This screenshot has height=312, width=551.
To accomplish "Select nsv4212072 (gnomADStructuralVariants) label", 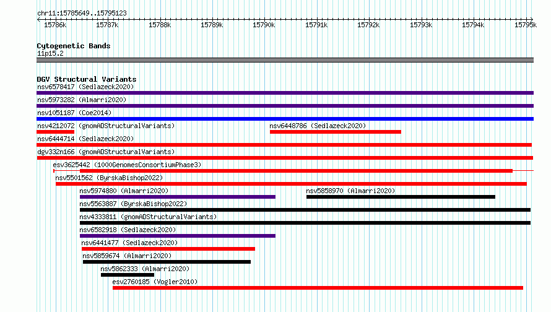I will coord(106,126).
